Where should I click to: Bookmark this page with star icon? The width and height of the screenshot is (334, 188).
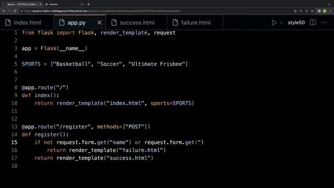pyautogui.click(x=312, y=11)
